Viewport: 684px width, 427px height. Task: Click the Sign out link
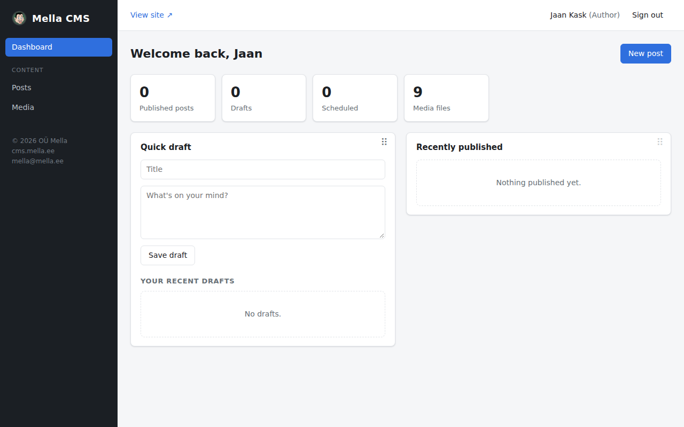[648, 15]
